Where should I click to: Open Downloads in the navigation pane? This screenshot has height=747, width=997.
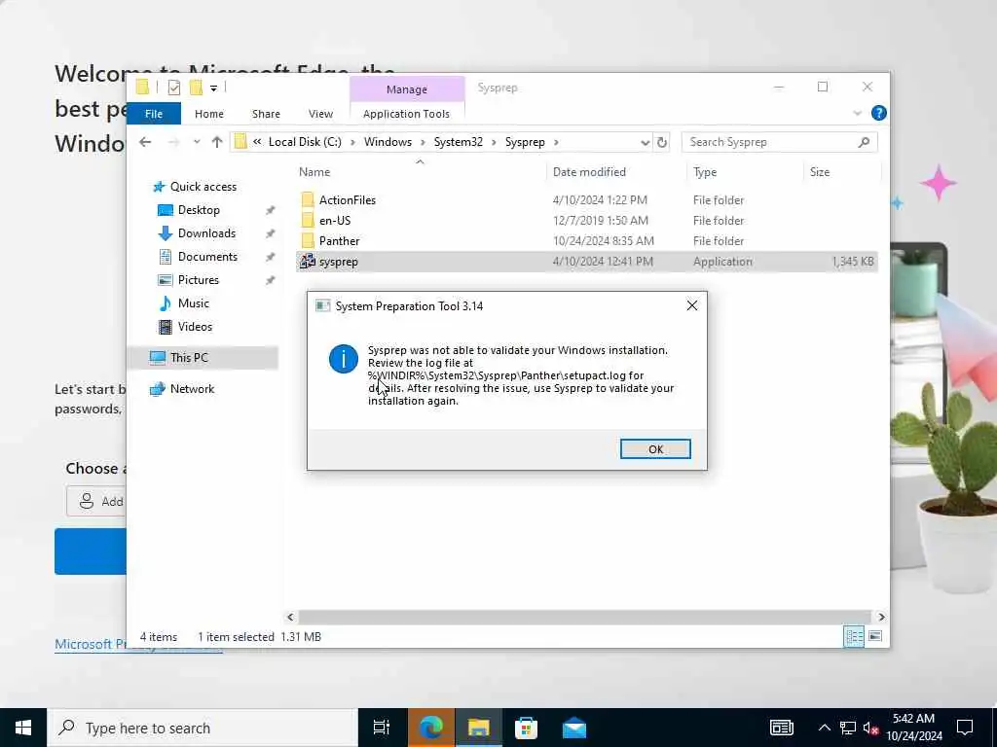point(206,233)
